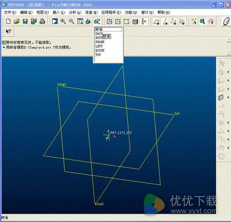The height and width of the screenshot is (222, 231).
Task: Click the context help pointer button
Action: coord(8,31)
